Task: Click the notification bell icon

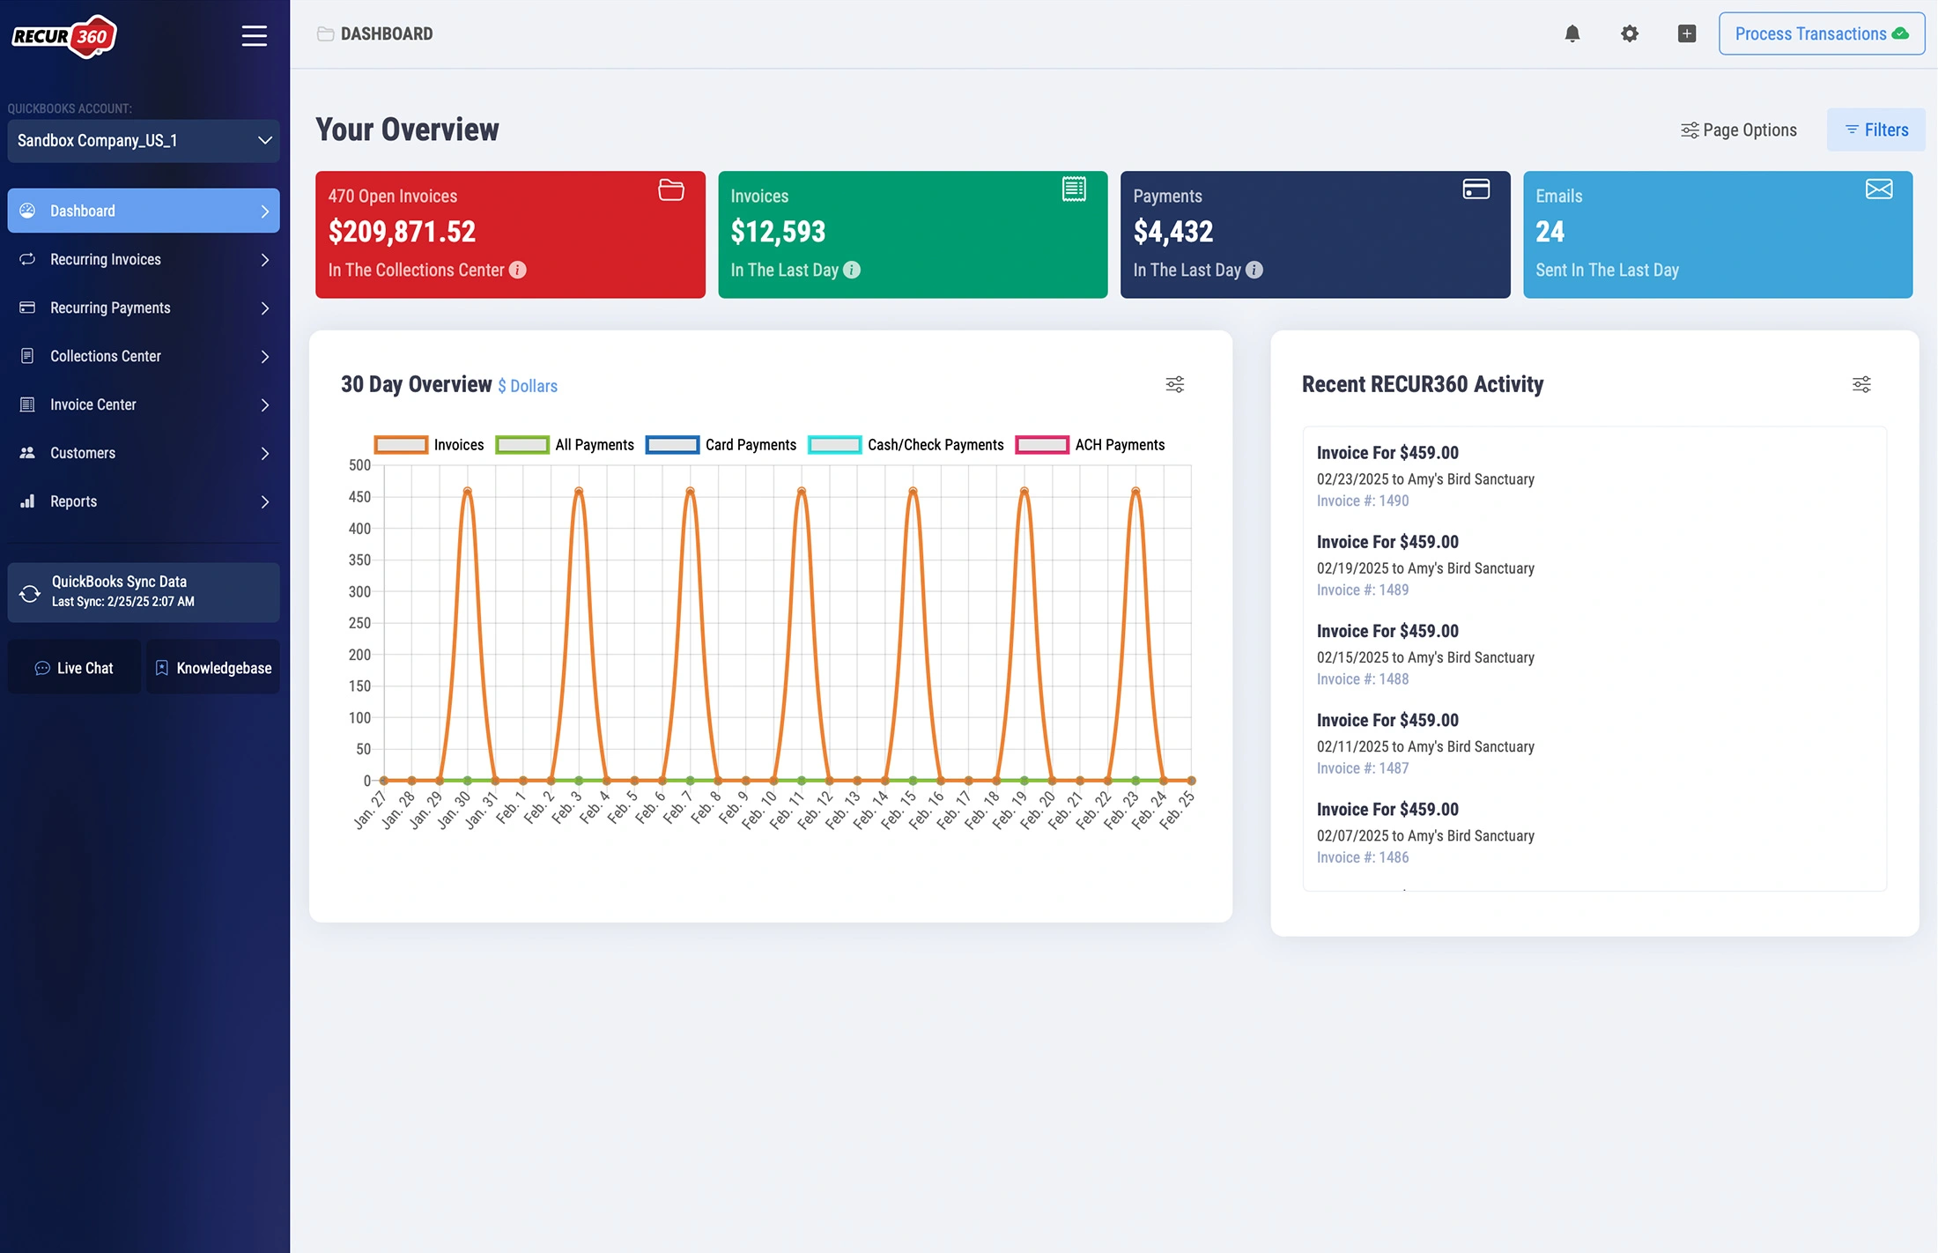Action: pyautogui.click(x=1571, y=33)
